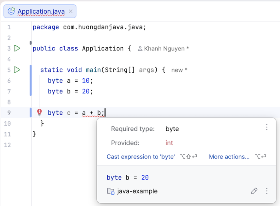
Task: Select the Application.java editor tab
Action: tap(40, 11)
